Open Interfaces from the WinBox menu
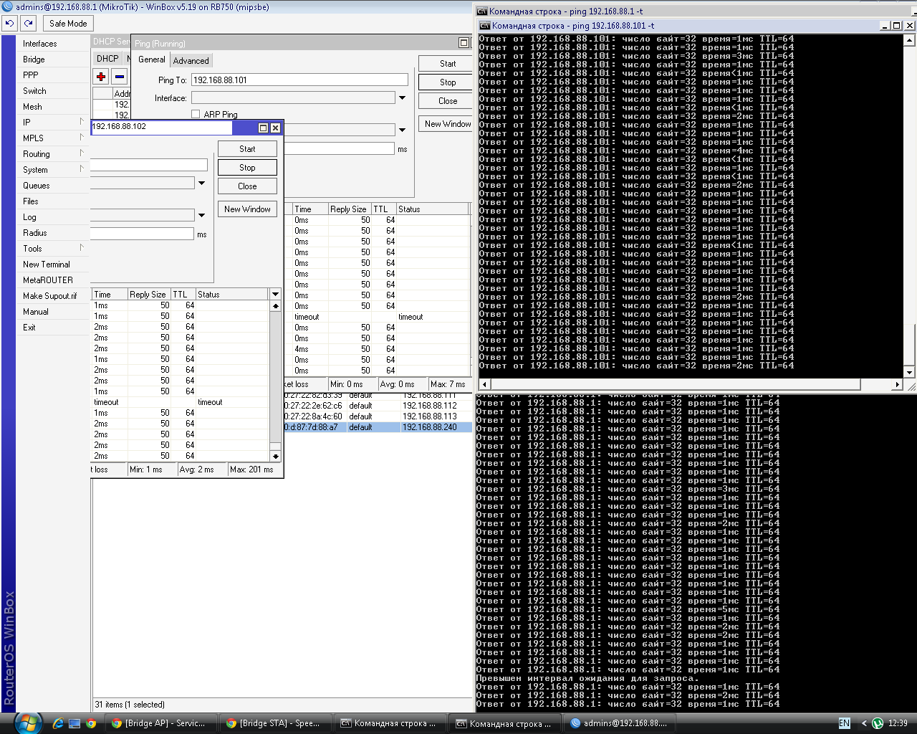 (40, 44)
